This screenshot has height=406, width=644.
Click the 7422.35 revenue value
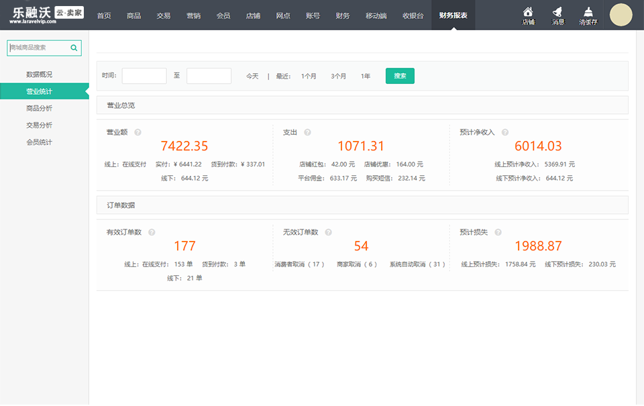coord(184,146)
